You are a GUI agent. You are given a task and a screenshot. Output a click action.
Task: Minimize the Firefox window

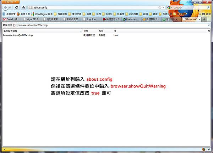tap(195, 2)
